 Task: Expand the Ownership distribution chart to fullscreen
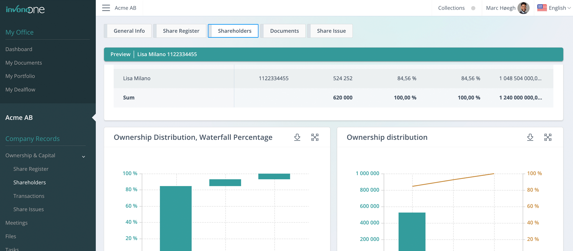tap(548, 137)
